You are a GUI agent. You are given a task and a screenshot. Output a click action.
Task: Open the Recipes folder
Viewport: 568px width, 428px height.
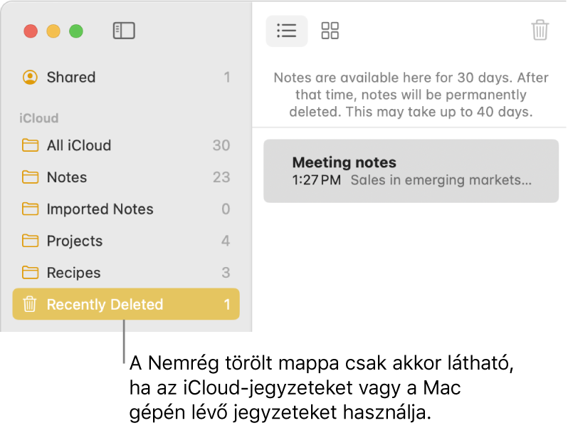point(73,273)
